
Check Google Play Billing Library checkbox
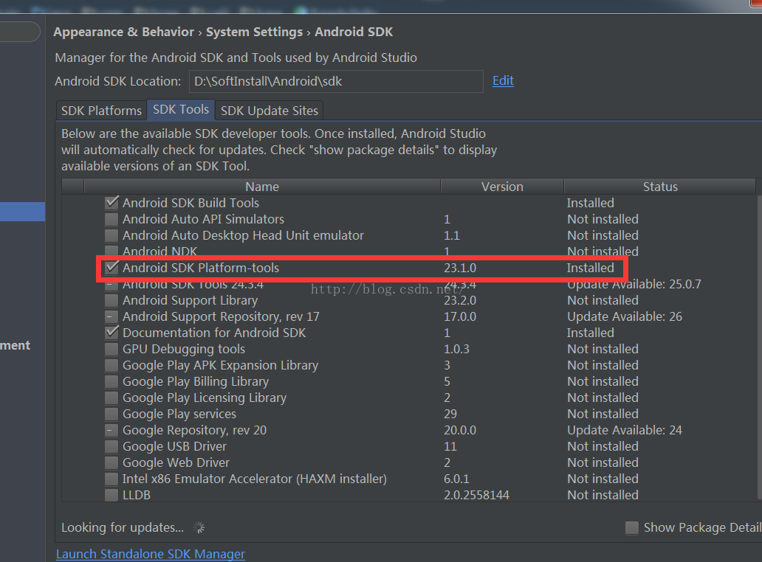111,381
